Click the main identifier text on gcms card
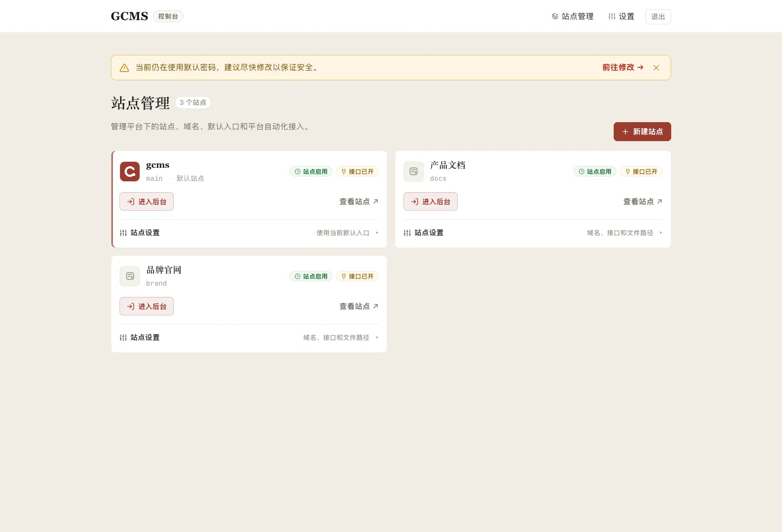The width and height of the screenshot is (782, 532). click(x=154, y=179)
